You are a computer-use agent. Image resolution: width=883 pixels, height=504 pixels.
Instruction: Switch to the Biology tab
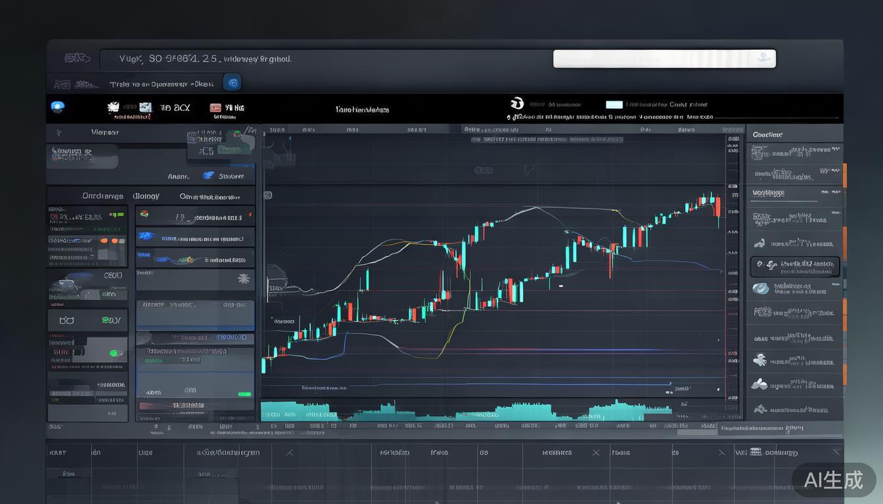(146, 196)
